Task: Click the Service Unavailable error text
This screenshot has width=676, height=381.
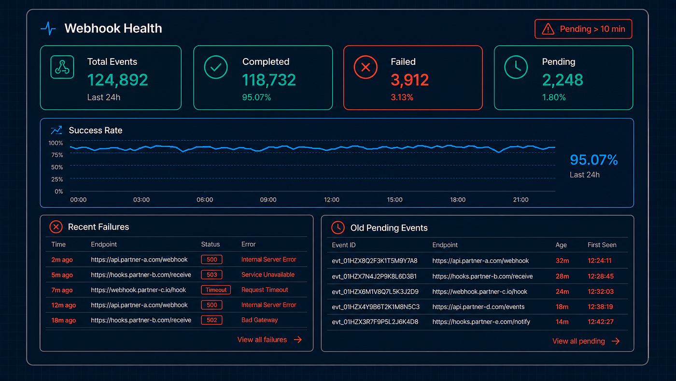Action: 268,275
